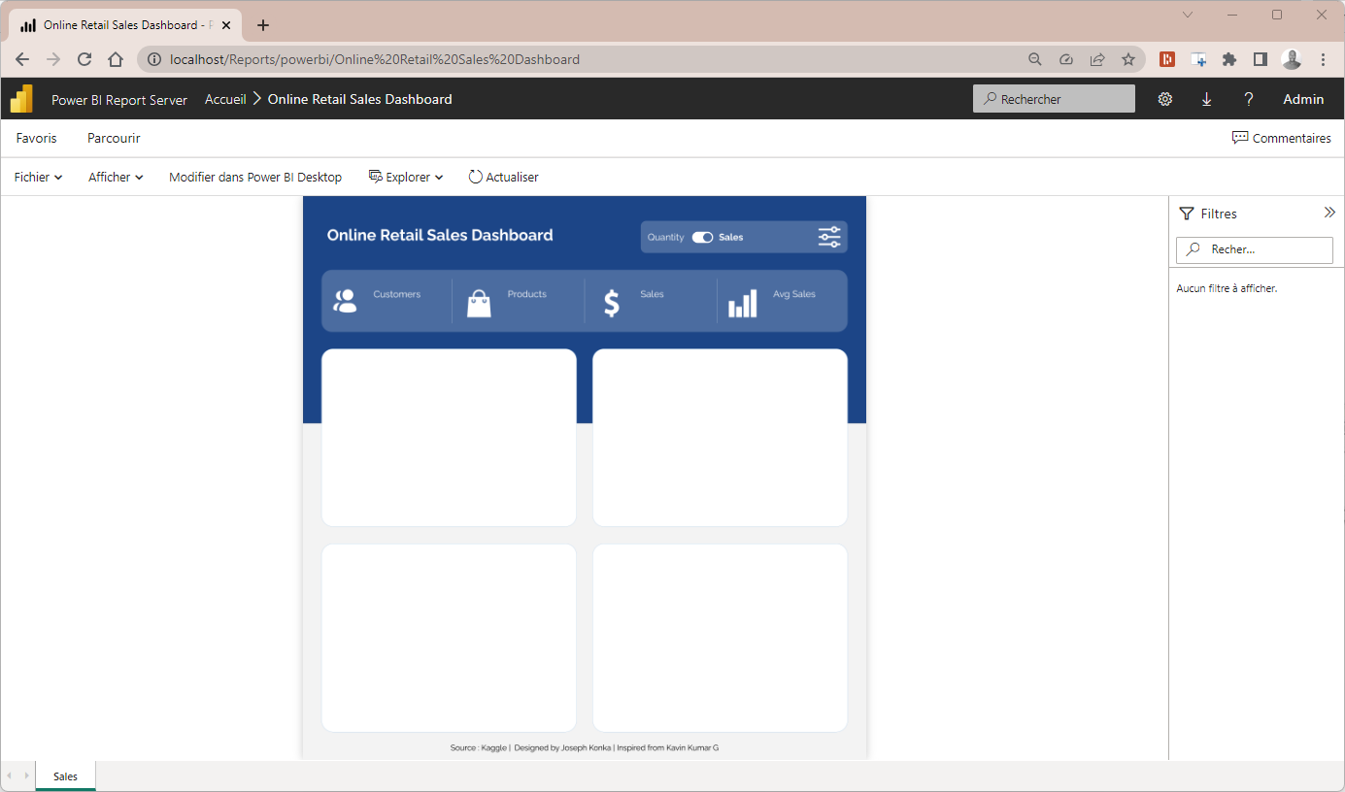1345x792 pixels.
Task: Open the Explorer dropdown menu
Action: 406,177
